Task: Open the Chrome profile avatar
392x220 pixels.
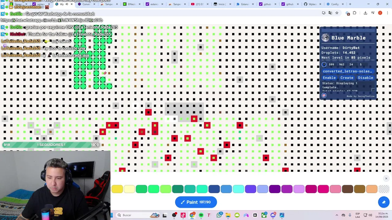Action: point(380,13)
